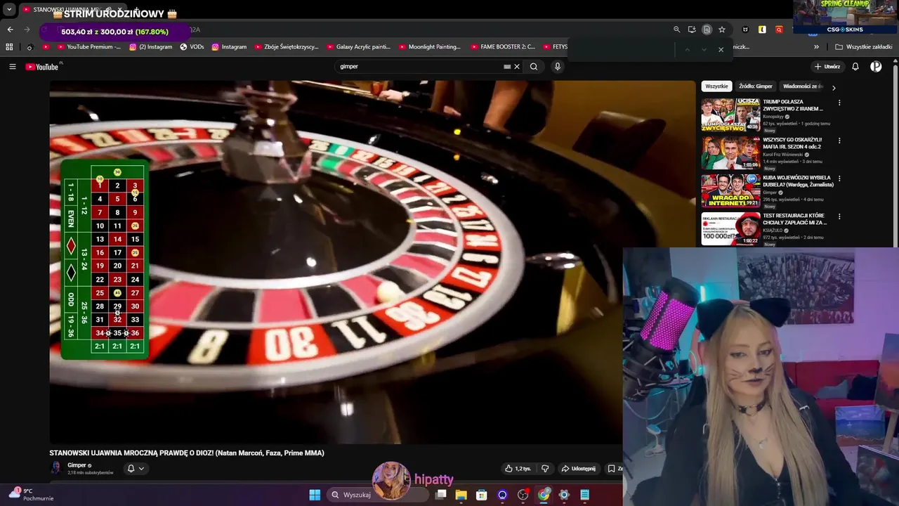
Task: Like the video with the 1,2 tys. thumbs-up
Action: (x=518, y=469)
